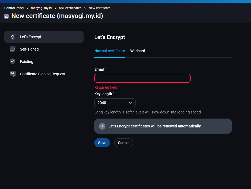Open the Key length dropdown
Image resolution: width=251 pixels, height=189 pixels.
(115, 103)
